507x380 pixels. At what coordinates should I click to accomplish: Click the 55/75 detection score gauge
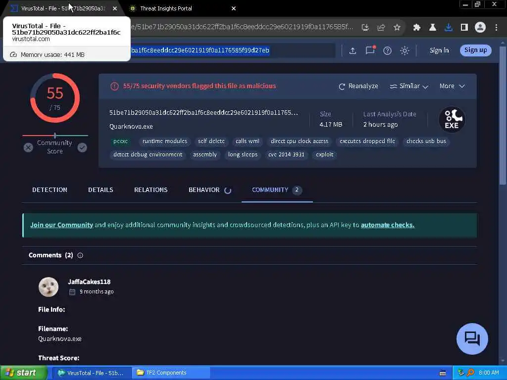point(55,98)
